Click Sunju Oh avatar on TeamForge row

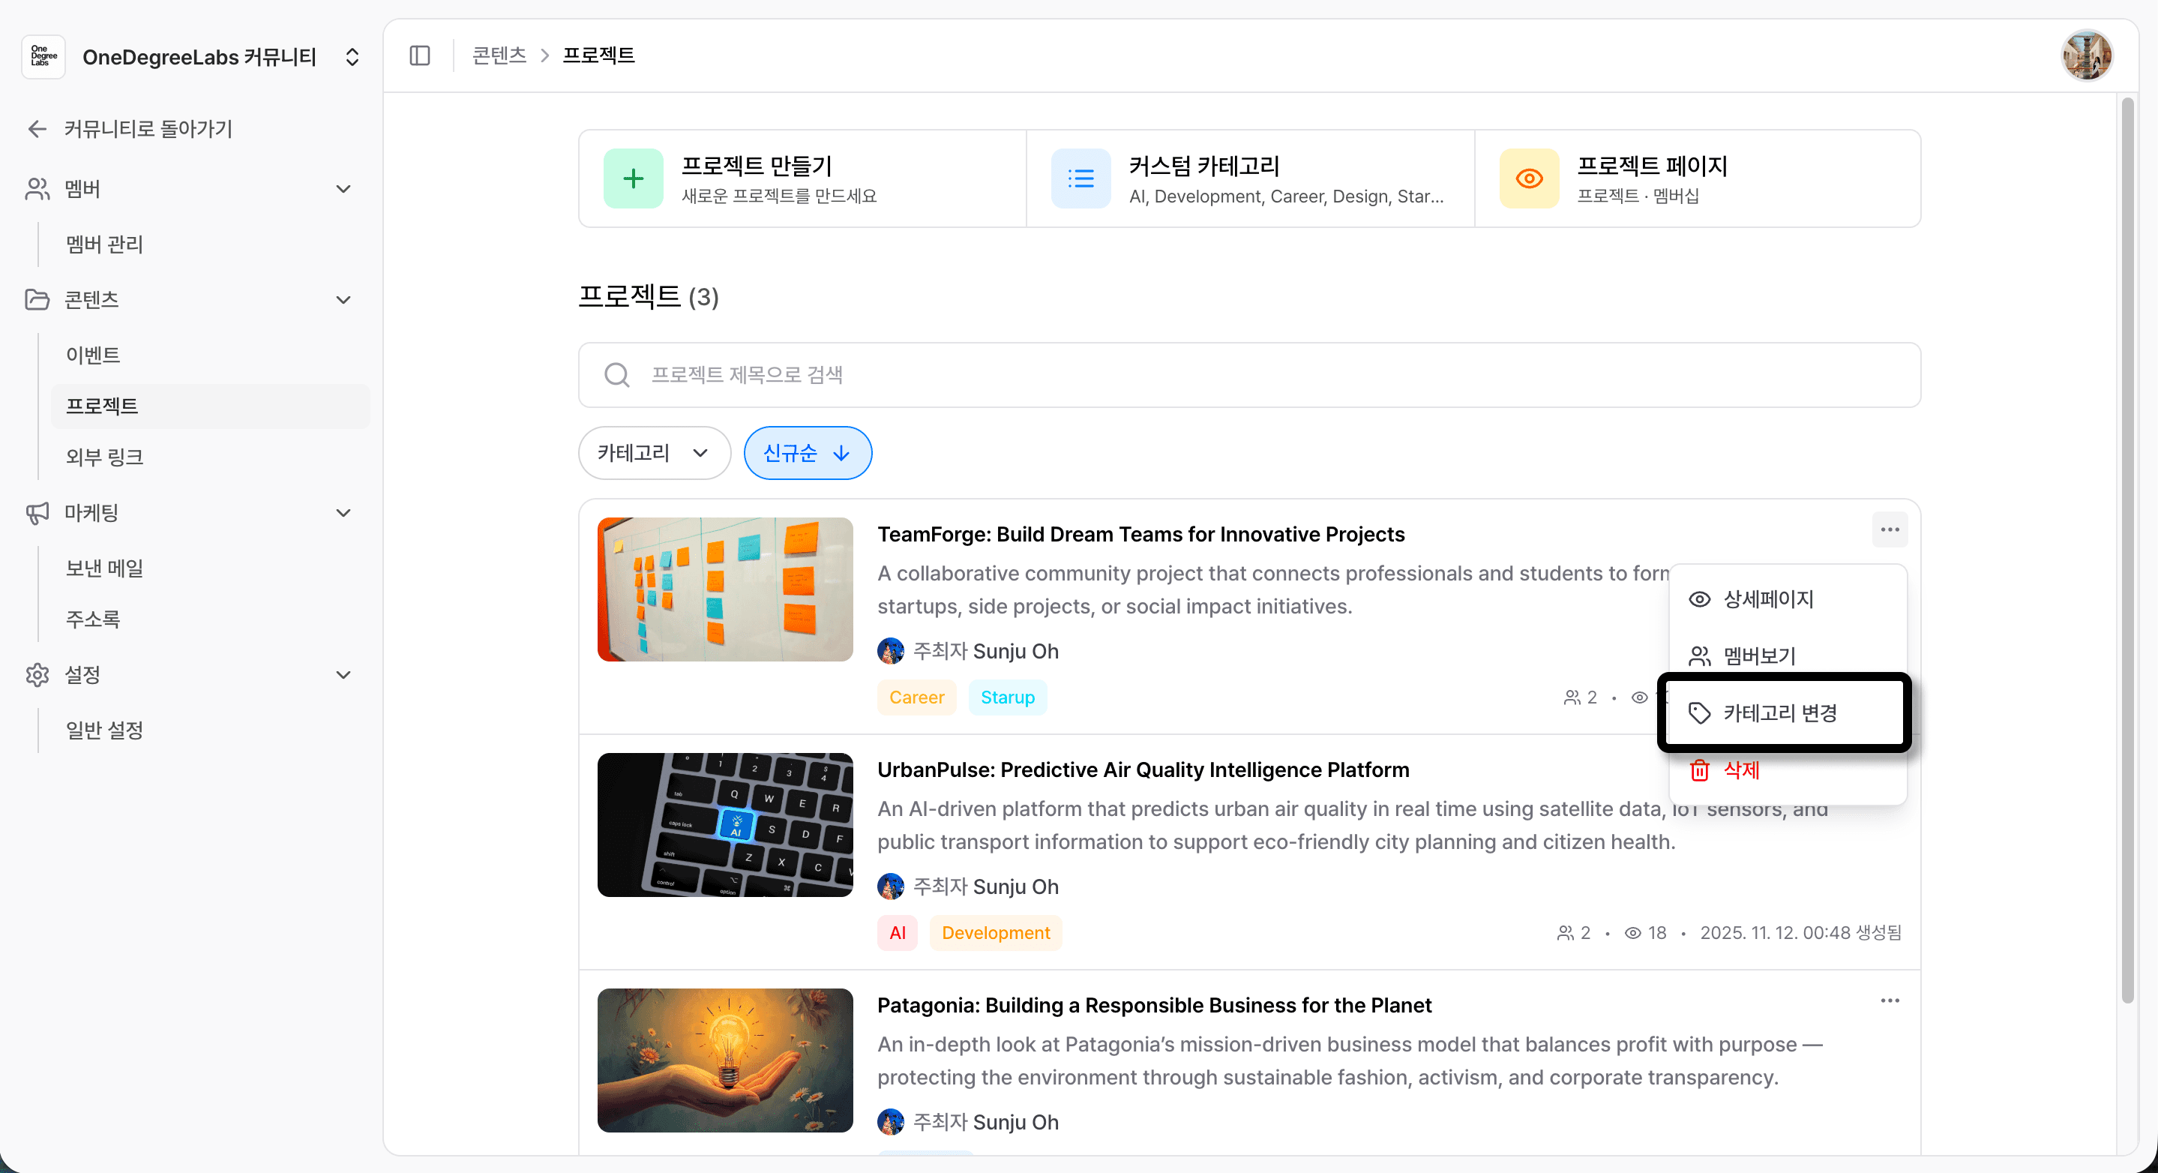(891, 651)
